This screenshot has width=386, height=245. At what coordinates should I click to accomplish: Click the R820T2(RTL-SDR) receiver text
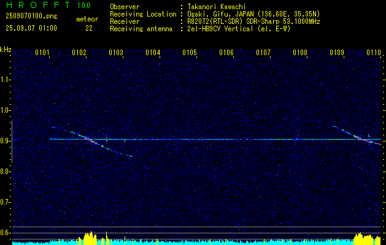(x=253, y=21)
